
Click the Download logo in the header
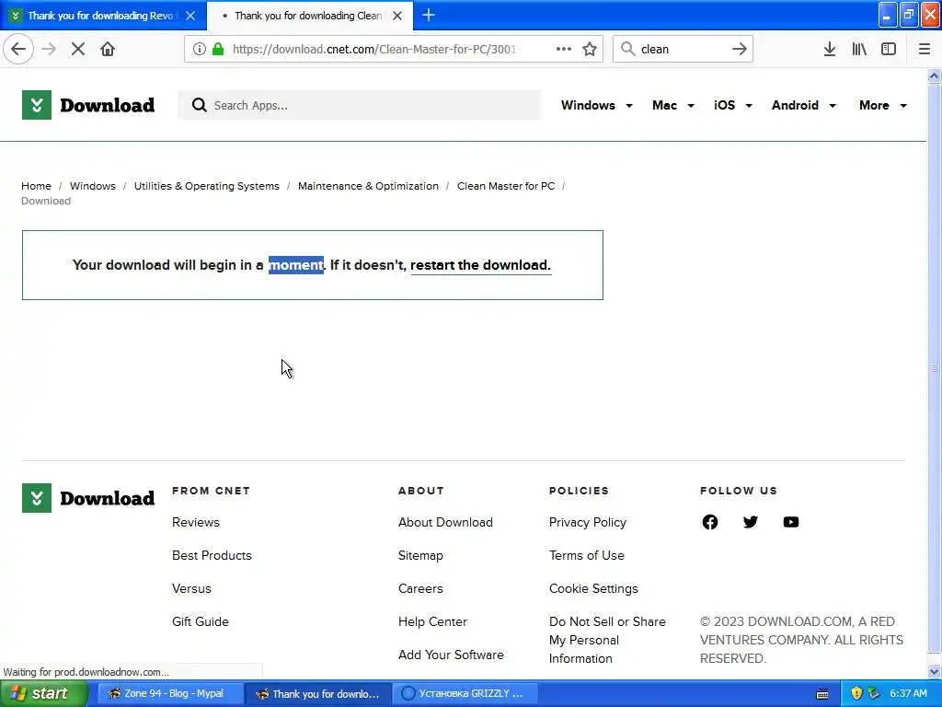(88, 105)
